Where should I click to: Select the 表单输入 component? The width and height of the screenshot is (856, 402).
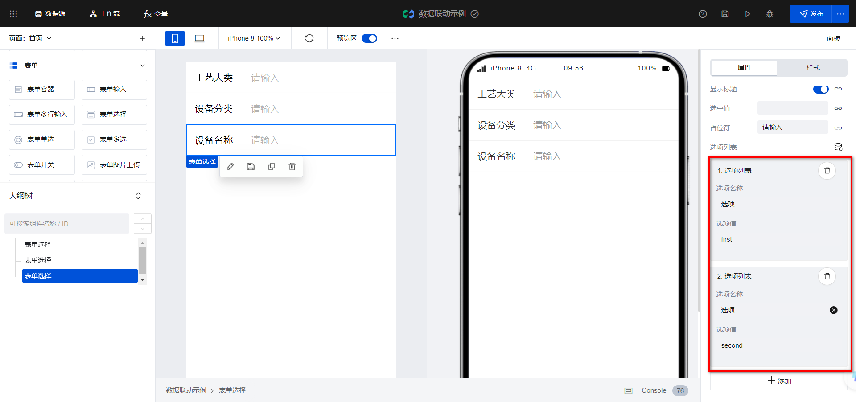(114, 90)
